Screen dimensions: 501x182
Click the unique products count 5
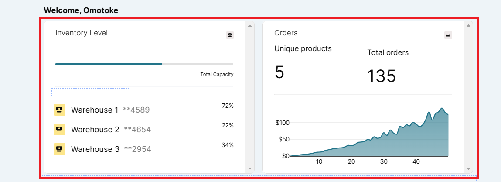click(x=279, y=72)
